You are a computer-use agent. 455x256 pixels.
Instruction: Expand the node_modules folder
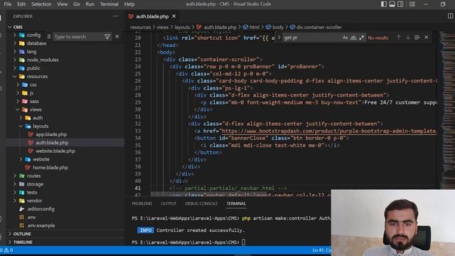tap(43, 60)
